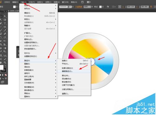Screen dimensions: 156x115
Task: Click the Fill swatch in the toolbox
Action: [x=2, y=67]
